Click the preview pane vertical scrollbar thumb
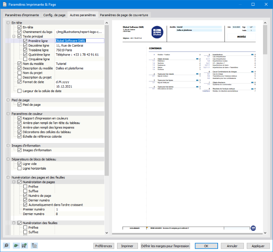This screenshot has height=252, width=273. point(265,40)
